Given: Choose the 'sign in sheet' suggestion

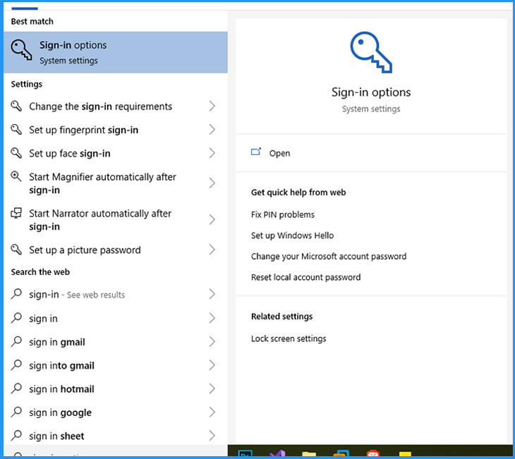Looking at the screenshot, I should 115,436.
